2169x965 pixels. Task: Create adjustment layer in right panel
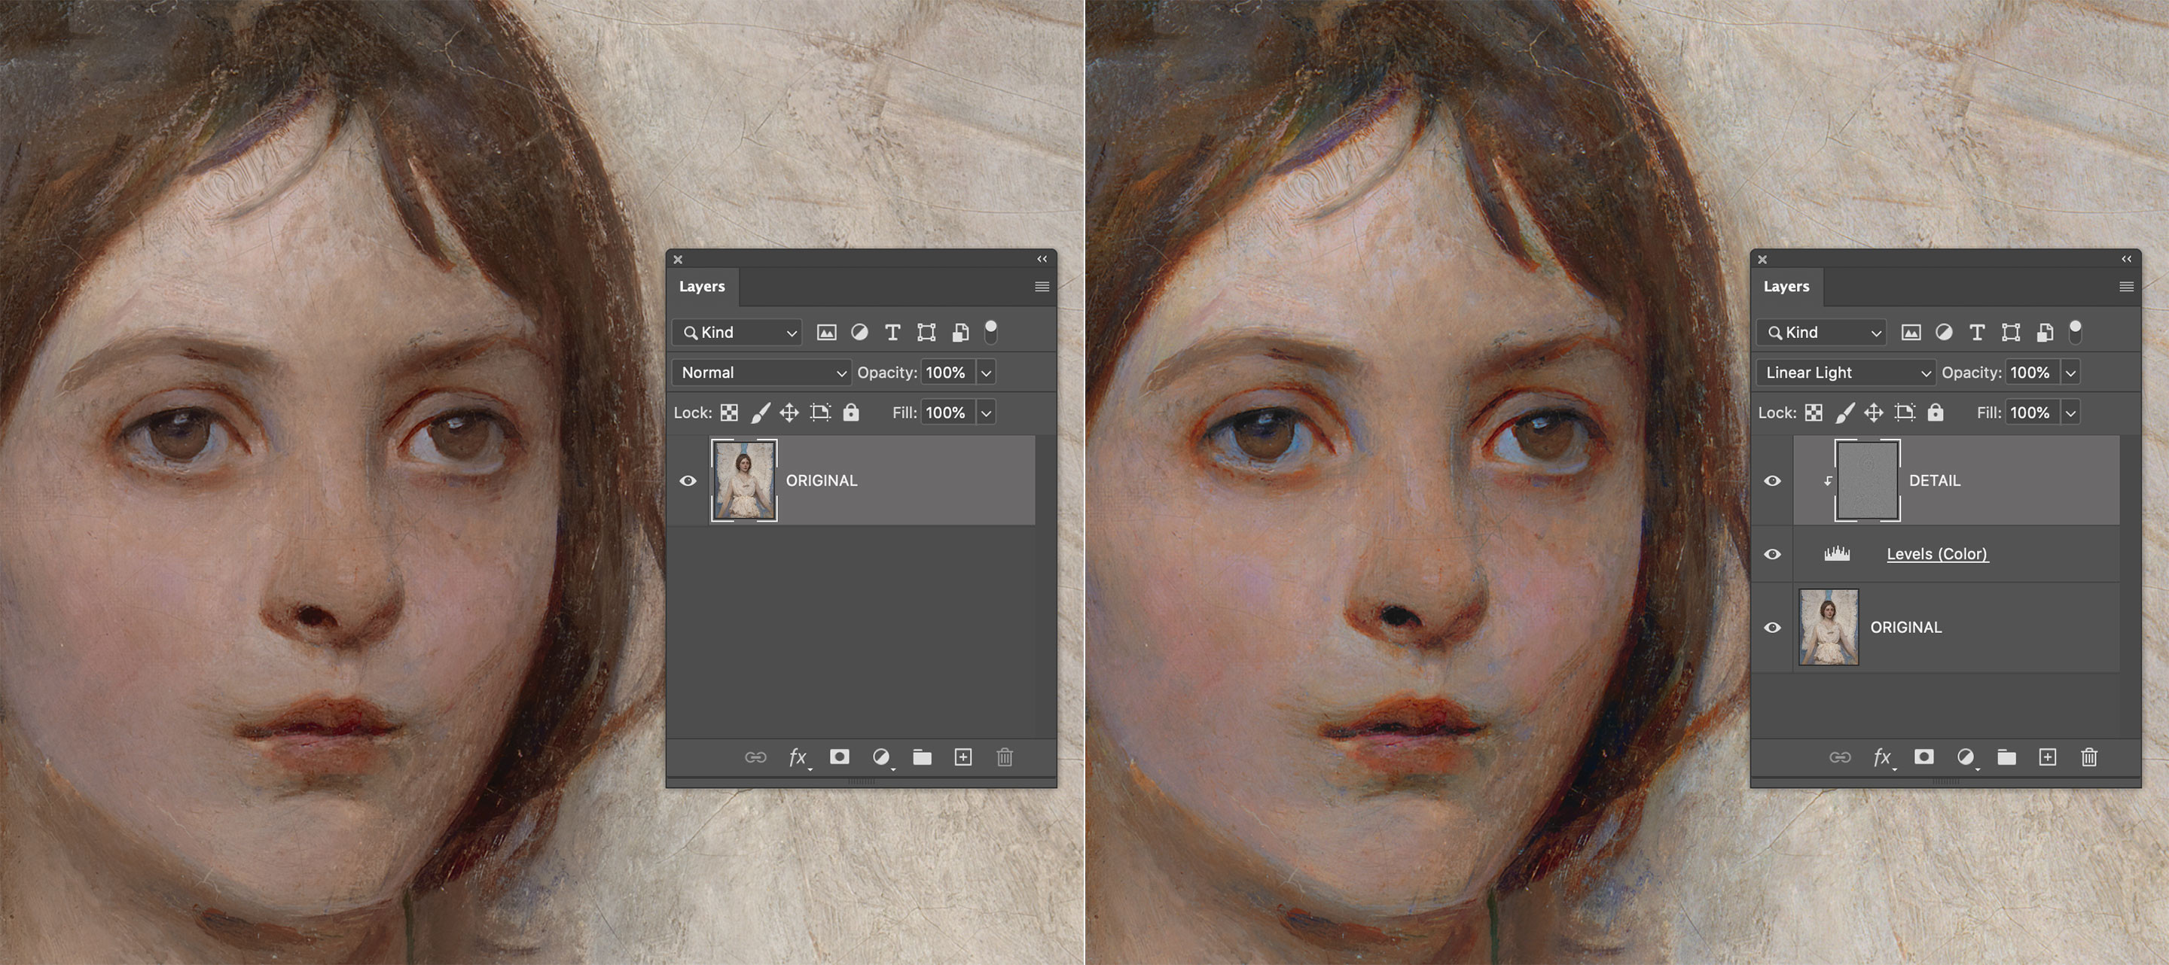coord(1966,757)
